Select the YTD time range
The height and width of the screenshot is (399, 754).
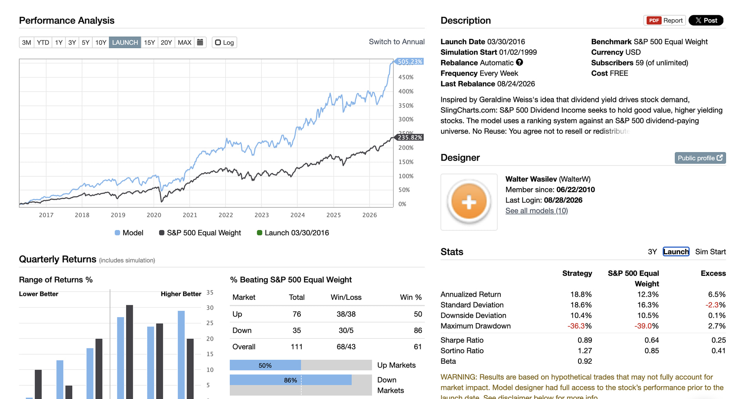click(43, 42)
